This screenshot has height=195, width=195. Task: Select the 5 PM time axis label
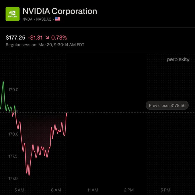(165, 190)
